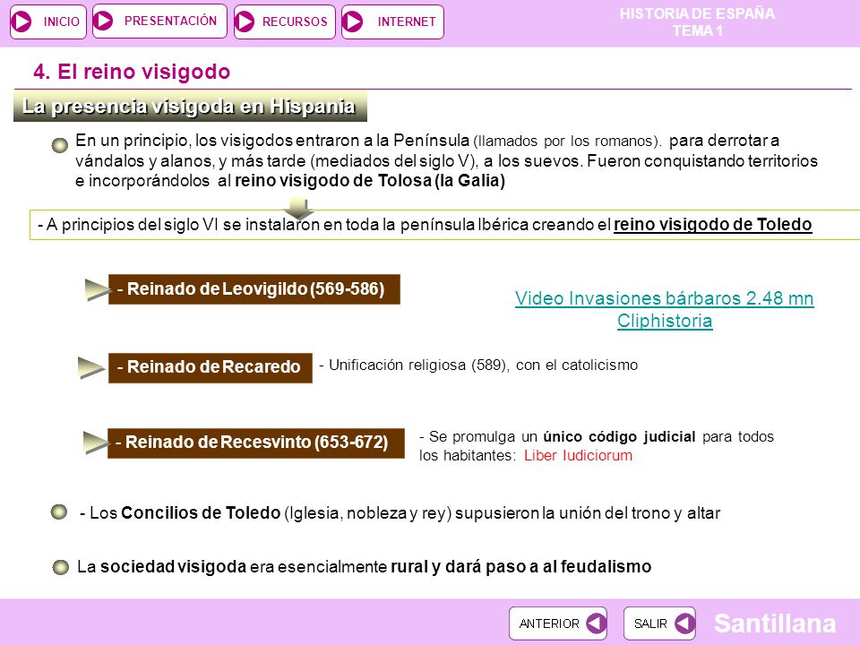Open the INTERNET section
860x645 pixels.
coord(392,21)
